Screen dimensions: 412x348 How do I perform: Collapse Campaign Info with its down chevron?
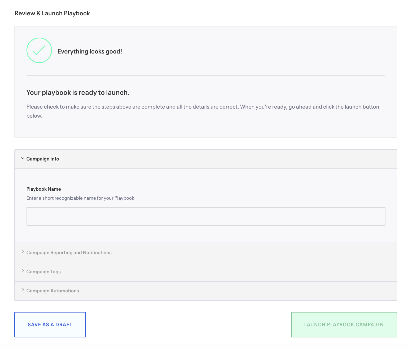click(23, 158)
